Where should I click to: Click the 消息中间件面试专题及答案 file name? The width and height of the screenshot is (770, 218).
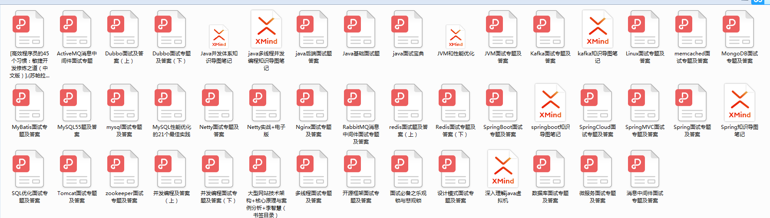pos(645,197)
